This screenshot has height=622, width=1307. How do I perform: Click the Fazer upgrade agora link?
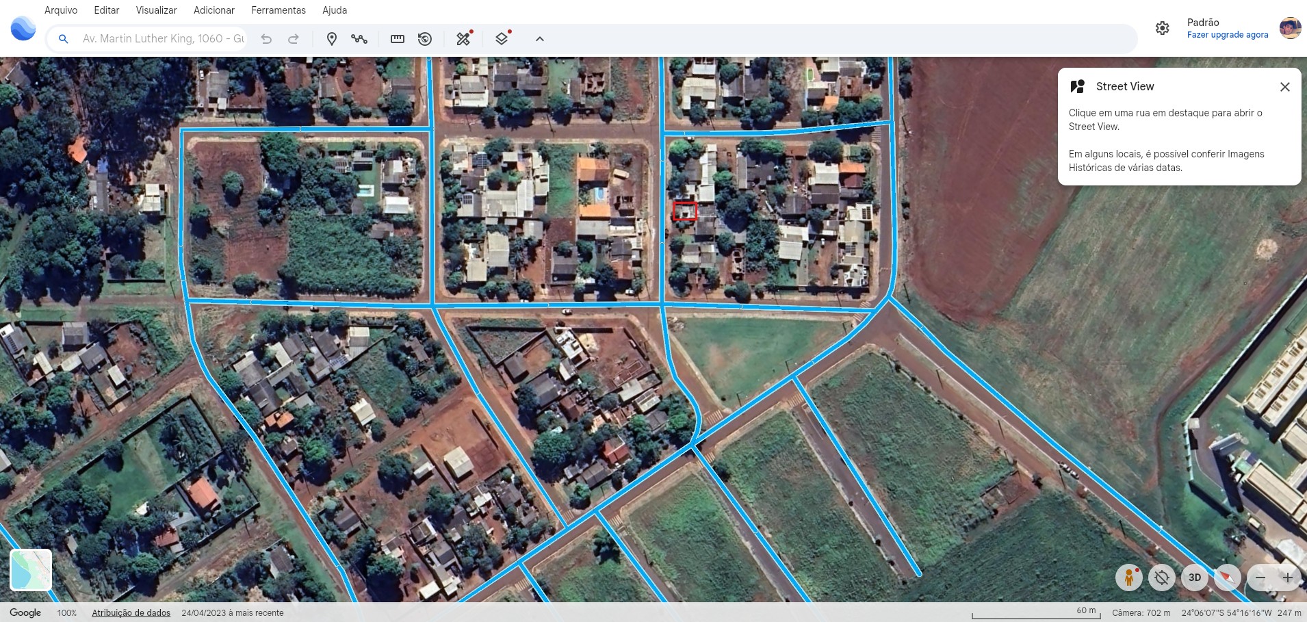tap(1227, 35)
